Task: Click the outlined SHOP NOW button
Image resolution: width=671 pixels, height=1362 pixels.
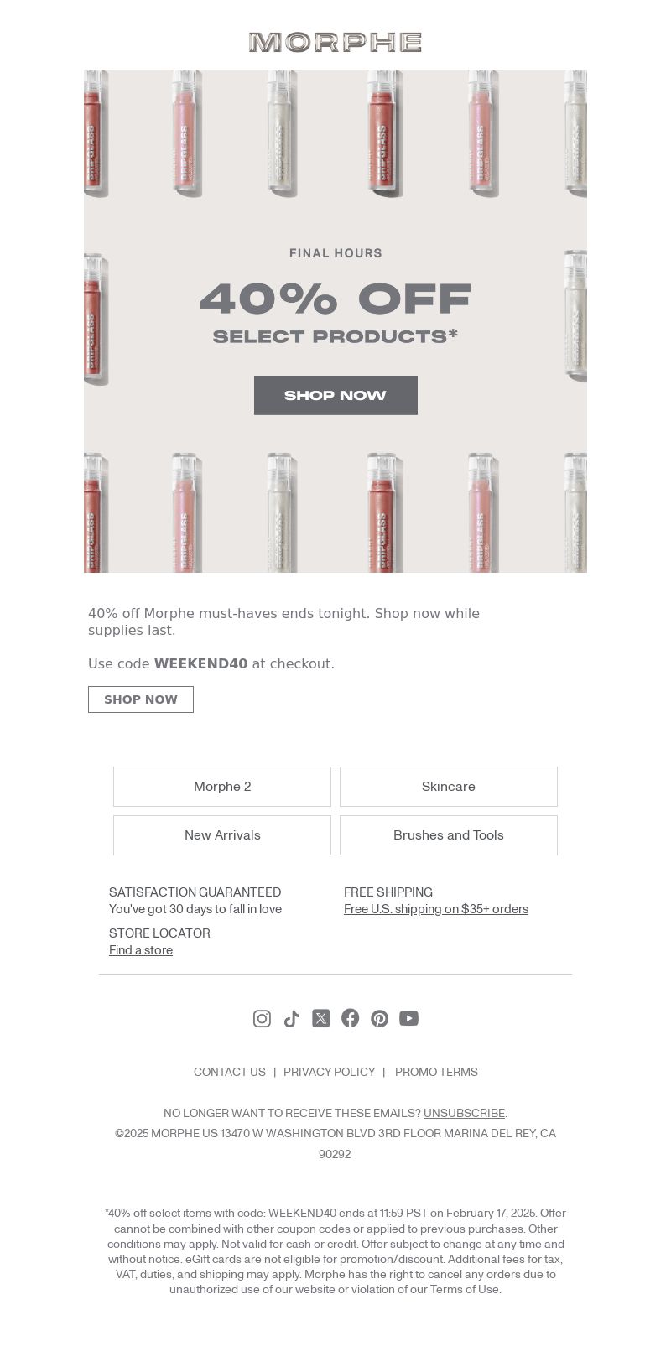Action: [141, 699]
